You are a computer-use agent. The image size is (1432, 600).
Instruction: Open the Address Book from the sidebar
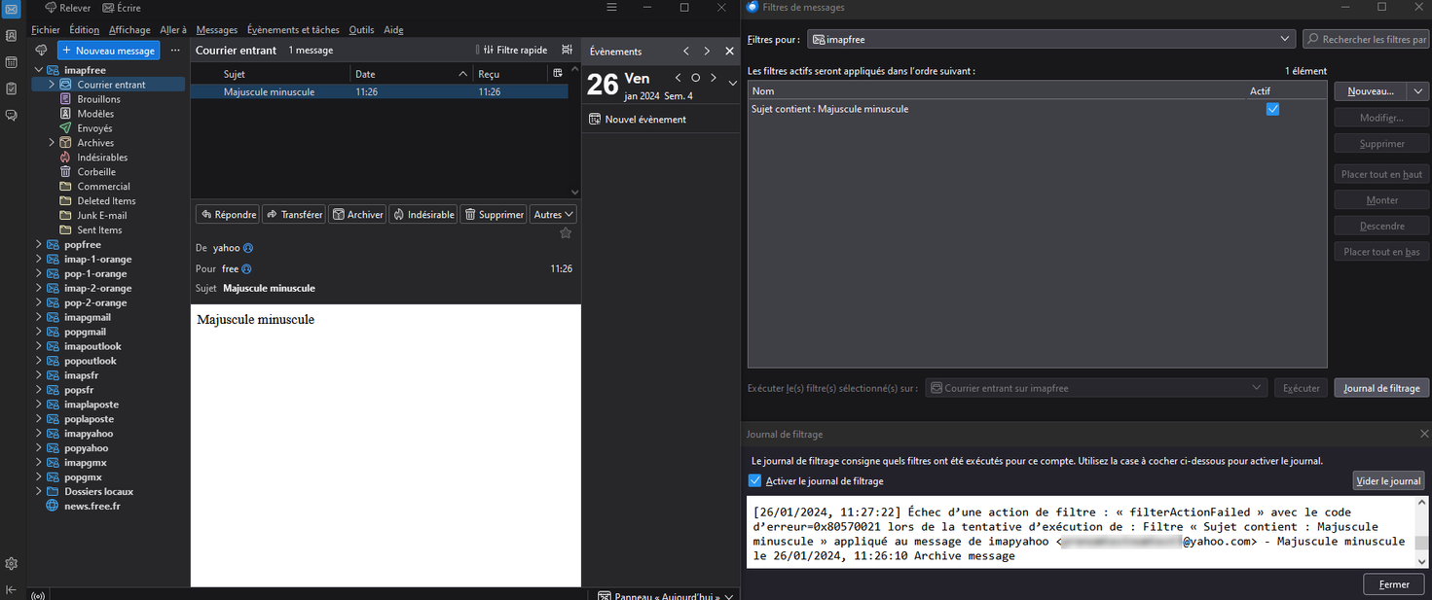pyautogui.click(x=12, y=36)
